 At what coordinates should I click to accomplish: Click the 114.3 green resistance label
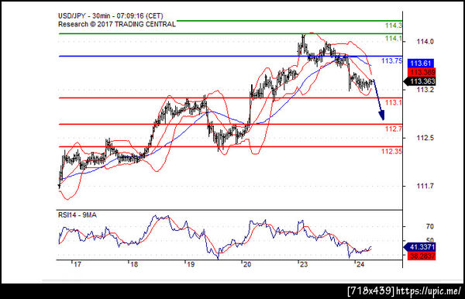[394, 26]
